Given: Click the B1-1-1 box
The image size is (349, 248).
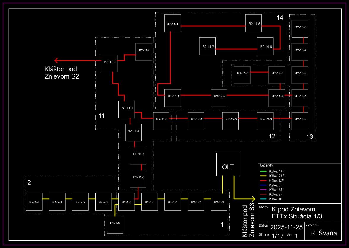Looking at the screenshot, I should click(x=173, y=202).
